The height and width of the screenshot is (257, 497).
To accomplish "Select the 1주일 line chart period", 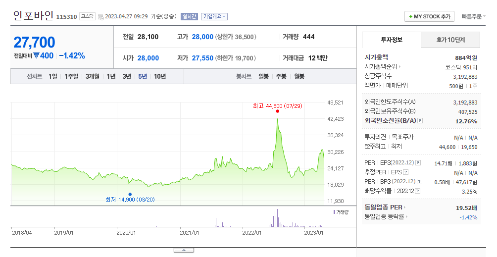I will point(71,76).
